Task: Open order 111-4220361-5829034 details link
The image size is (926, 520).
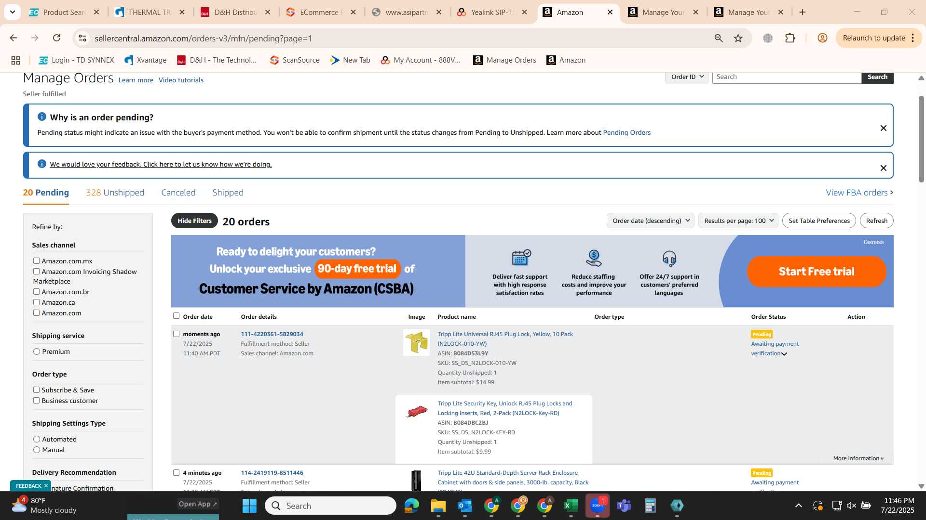Action: click(272, 334)
